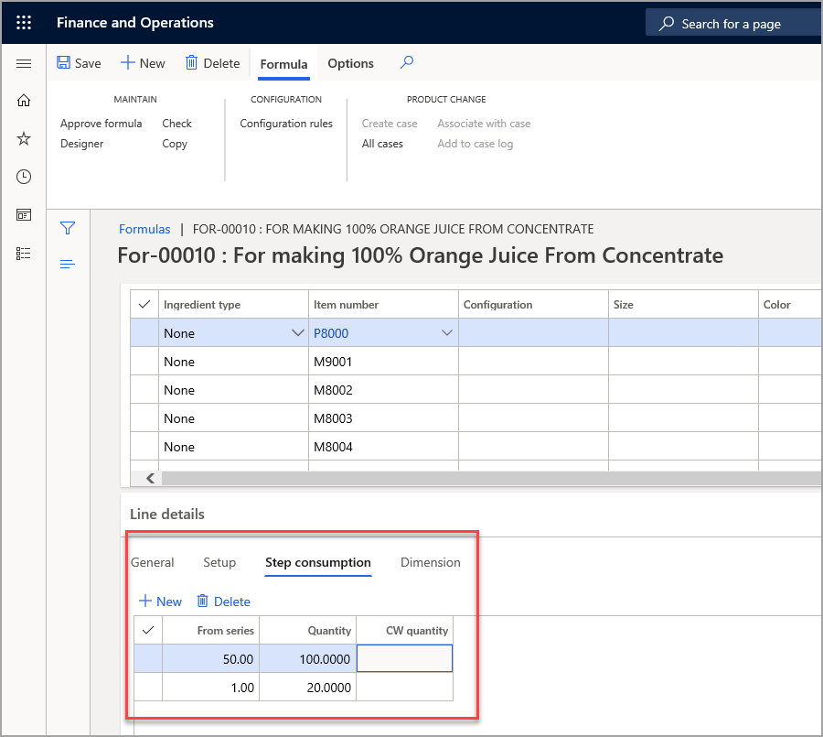The image size is (823, 737).
Task: Mark the M8004 row selector
Action: [x=144, y=446]
